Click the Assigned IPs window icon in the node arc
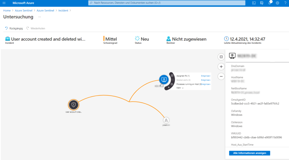The image size is (289, 160). click(172, 76)
